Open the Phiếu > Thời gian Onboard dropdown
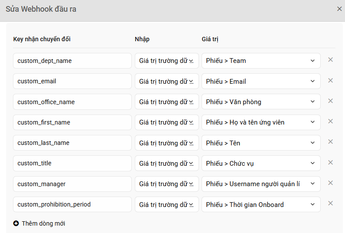The image size is (345, 233). click(x=261, y=204)
